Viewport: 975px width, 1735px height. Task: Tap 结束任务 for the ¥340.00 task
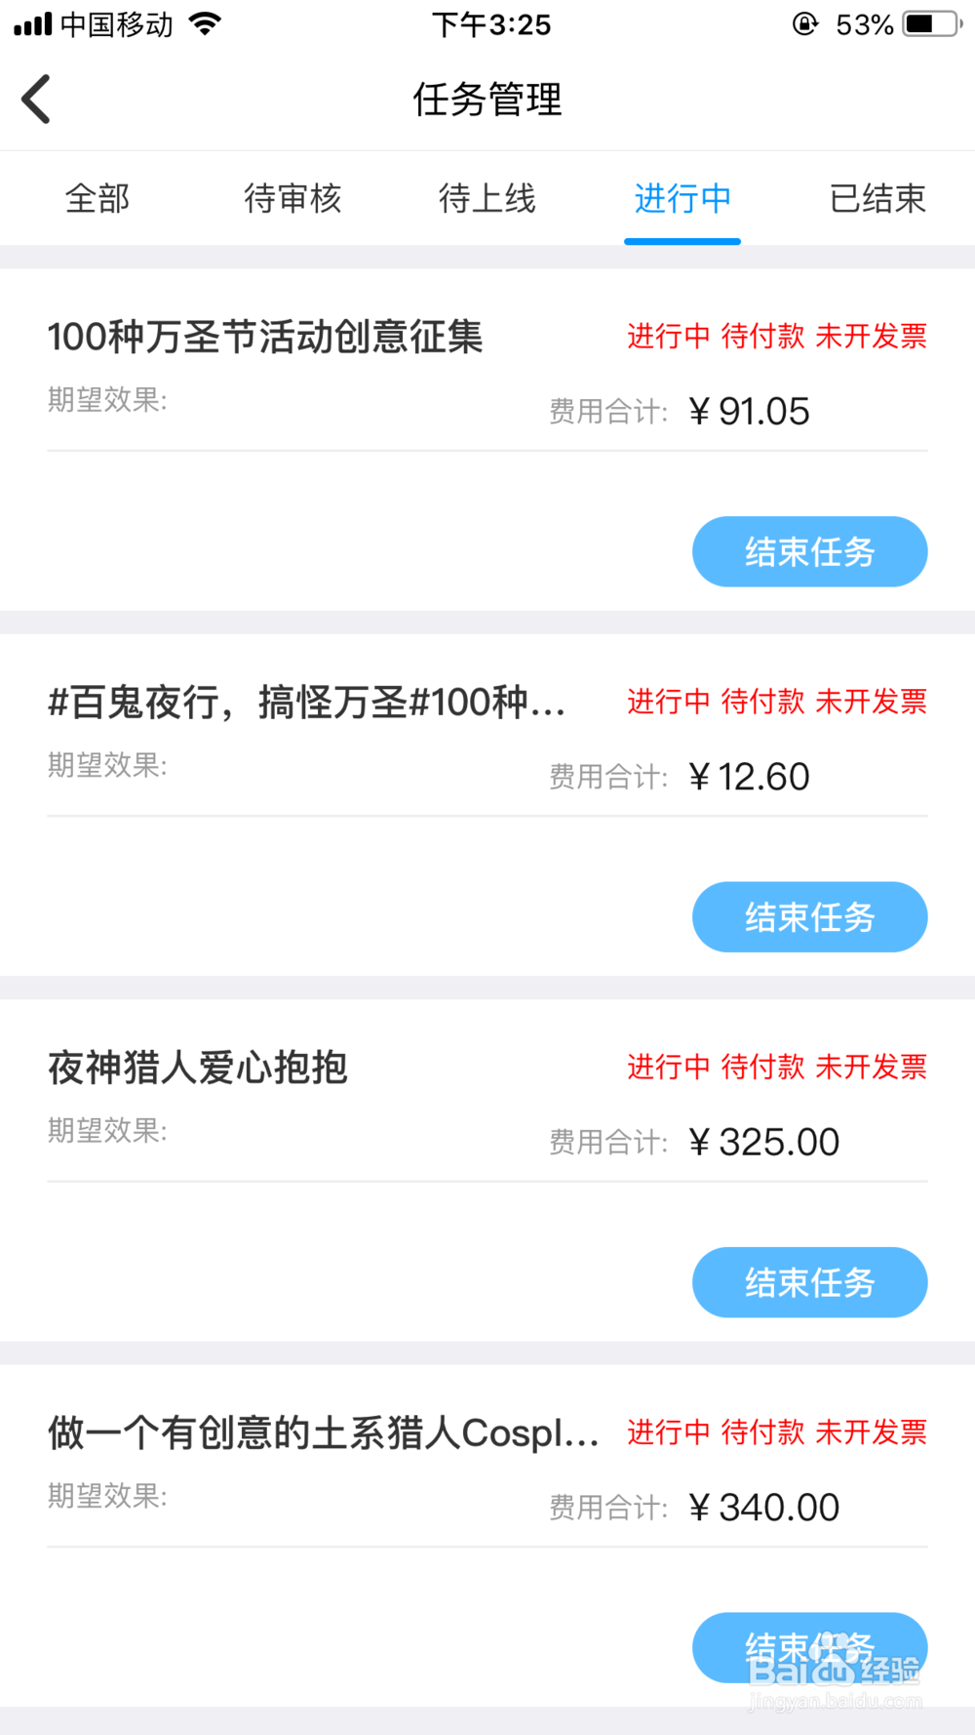click(x=809, y=1647)
